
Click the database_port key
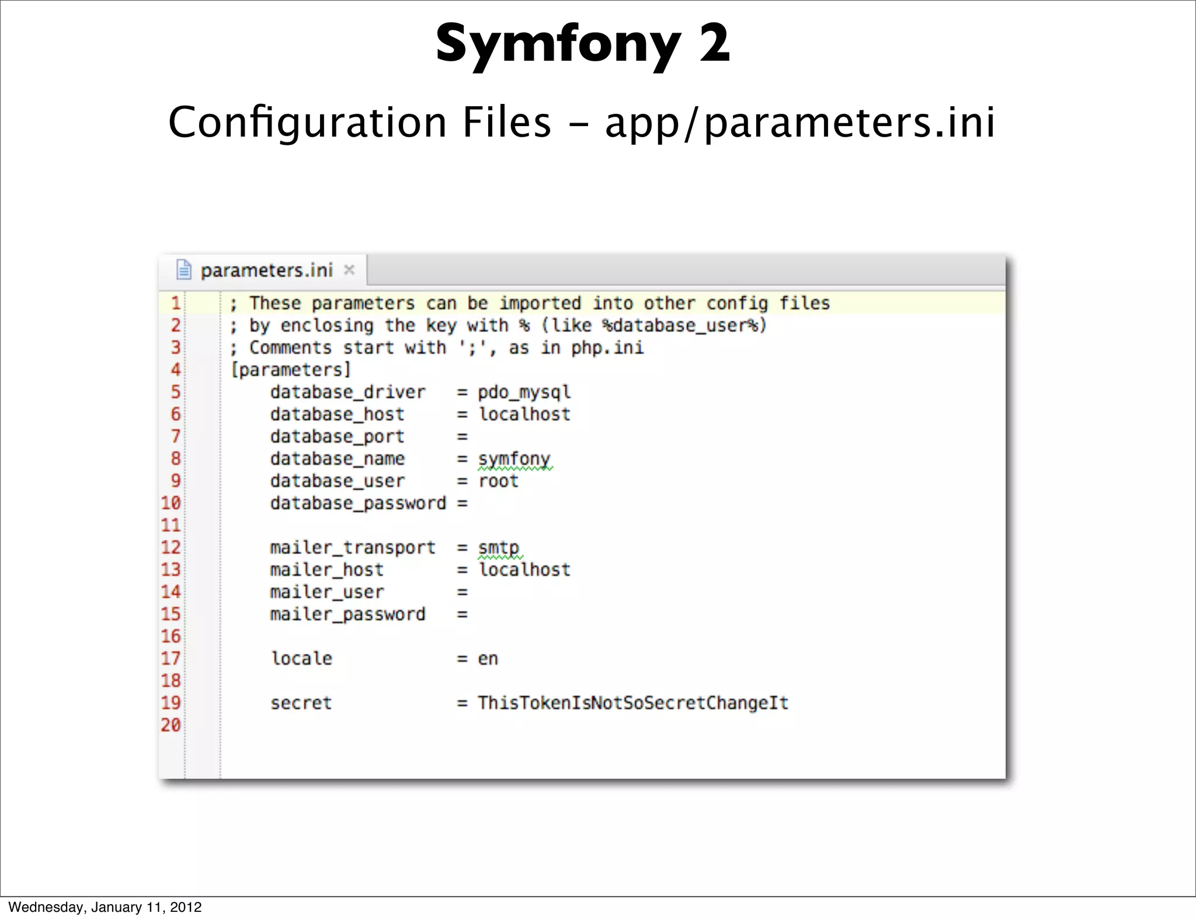(338, 437)
